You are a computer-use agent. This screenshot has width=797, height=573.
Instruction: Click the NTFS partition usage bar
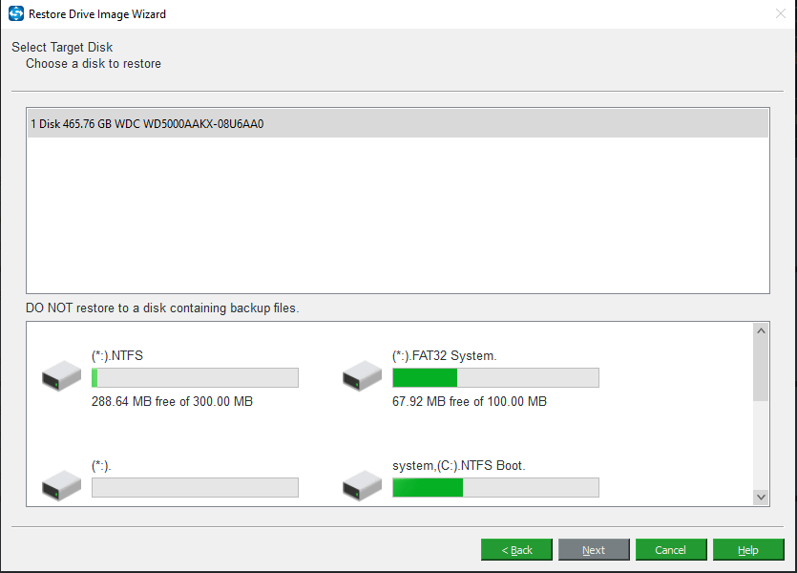(195, 378)
